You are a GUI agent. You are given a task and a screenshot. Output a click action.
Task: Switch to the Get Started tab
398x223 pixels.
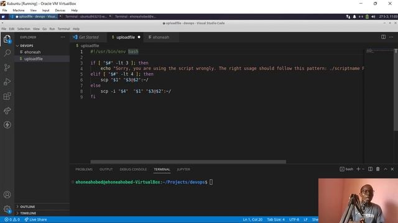point(88,37)
